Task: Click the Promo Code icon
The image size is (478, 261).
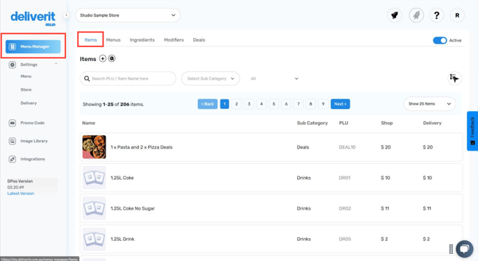Action: click(13, 123)
